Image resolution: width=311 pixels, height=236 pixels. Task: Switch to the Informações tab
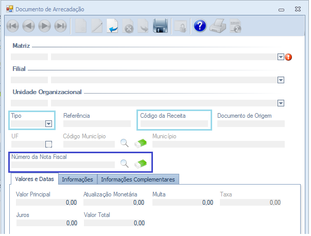point(77,179)
